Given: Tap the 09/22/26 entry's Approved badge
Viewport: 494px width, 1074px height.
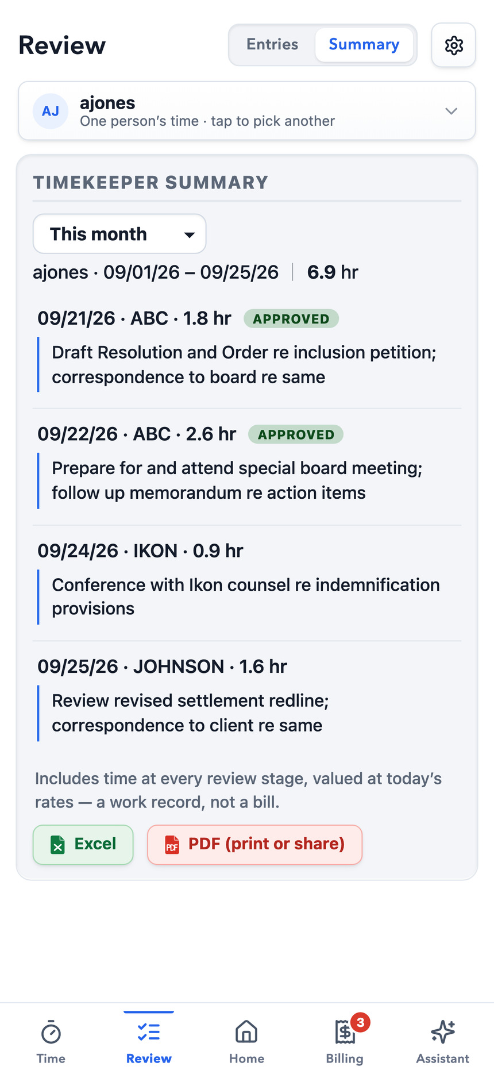Looking at the screenshot, I should [296, 434].
